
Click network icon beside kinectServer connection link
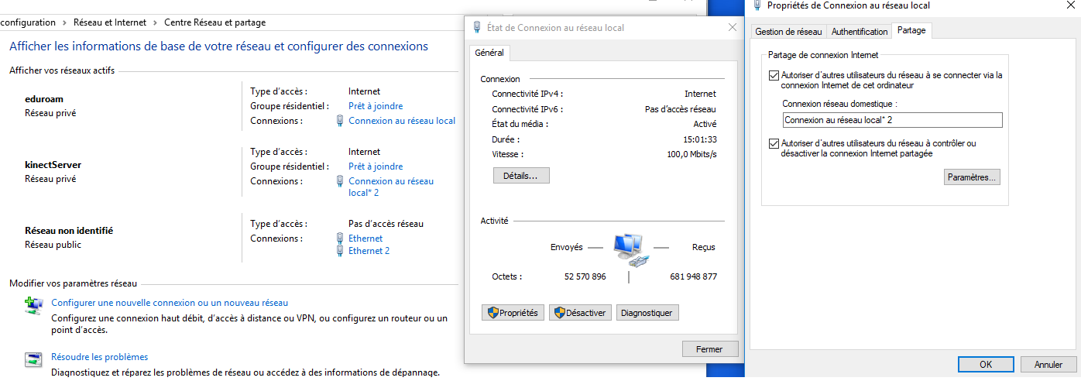tap(340, 181)
